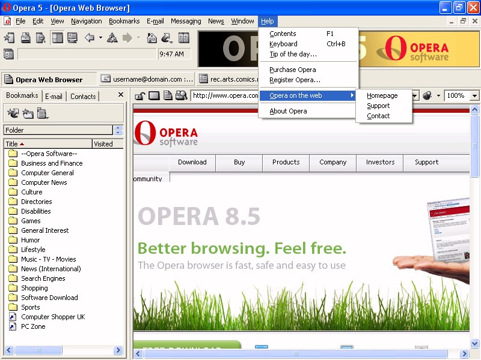Focus the empty search field beside the clock
Image resolution: width=481 pixels, height=360 pixels.
[87, 54]
